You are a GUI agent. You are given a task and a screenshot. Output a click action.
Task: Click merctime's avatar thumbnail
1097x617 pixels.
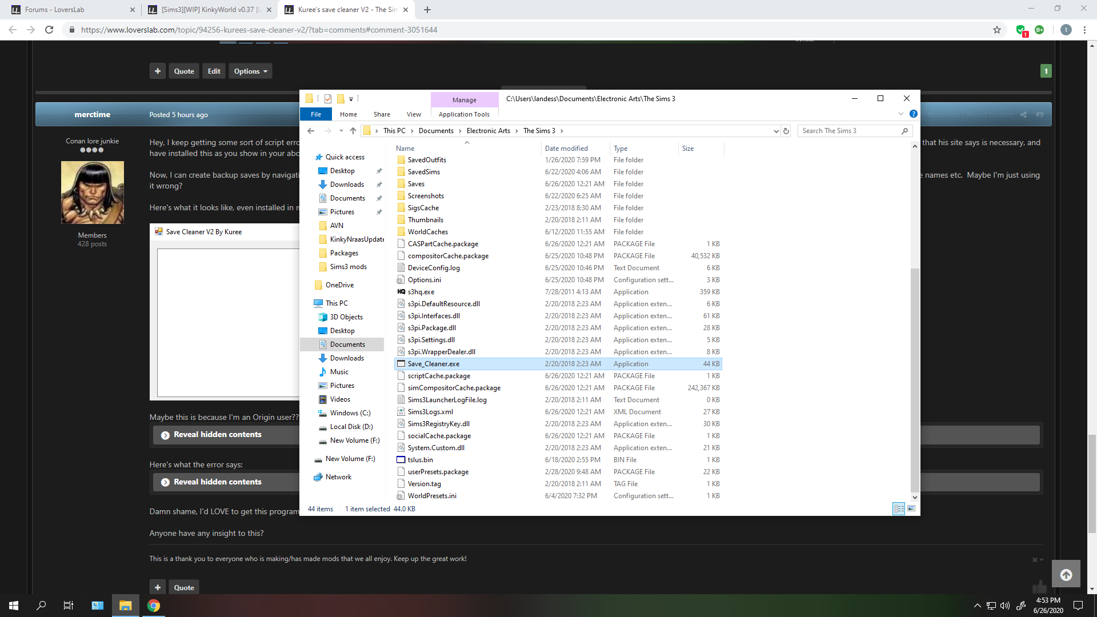pyautogui.click(x=93, y=193)
